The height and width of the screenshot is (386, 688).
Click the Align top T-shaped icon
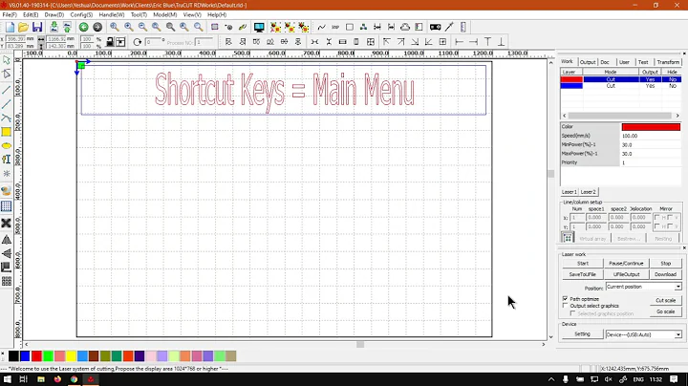[487, 42]
